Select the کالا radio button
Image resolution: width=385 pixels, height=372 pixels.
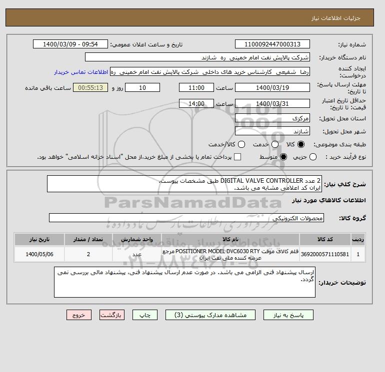click(x=301, y=144)
